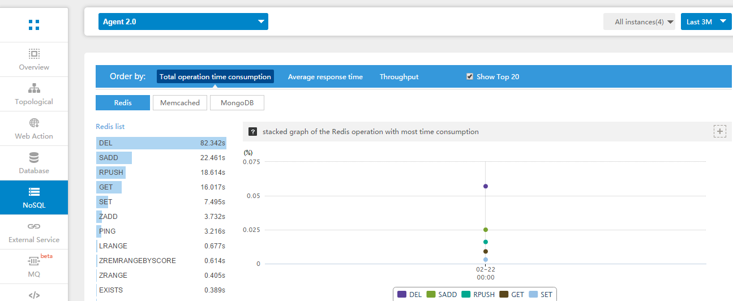Screen dimensions: 733x301
Task: Switch to the MongoDB tab
Action: (237, 103)
